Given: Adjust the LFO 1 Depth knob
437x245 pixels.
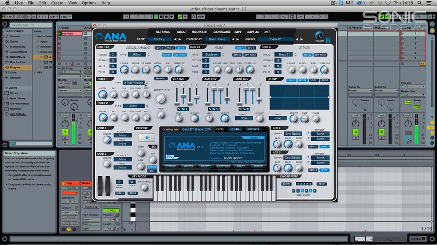Looking at the screenshot, I should 288,144.
